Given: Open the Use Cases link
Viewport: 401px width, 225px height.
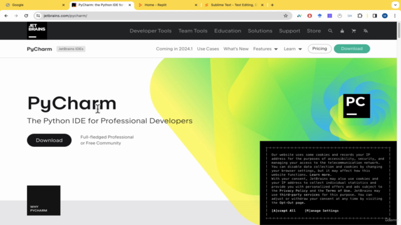Looking at the screenshot, I should coord(208,49).
